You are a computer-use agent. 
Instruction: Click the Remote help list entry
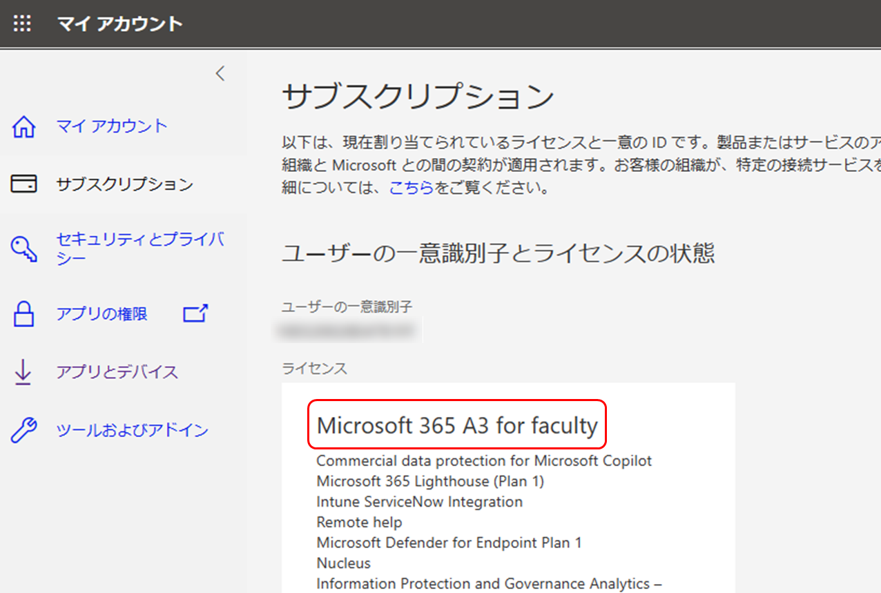click(359, 523)
